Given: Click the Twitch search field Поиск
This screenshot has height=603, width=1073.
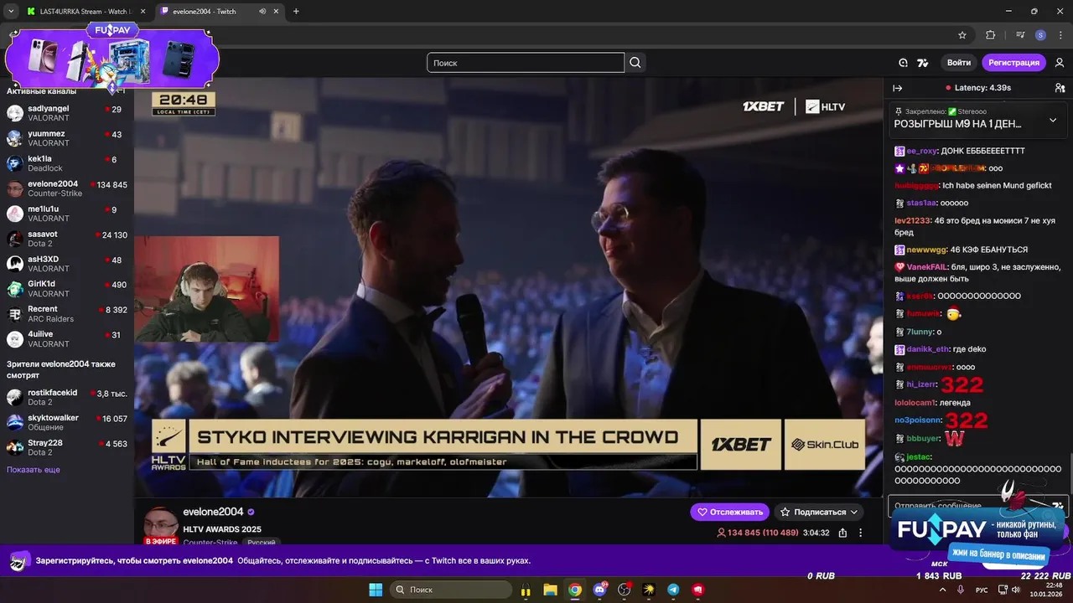Looking at the screenshot, I should click(526, 63).
